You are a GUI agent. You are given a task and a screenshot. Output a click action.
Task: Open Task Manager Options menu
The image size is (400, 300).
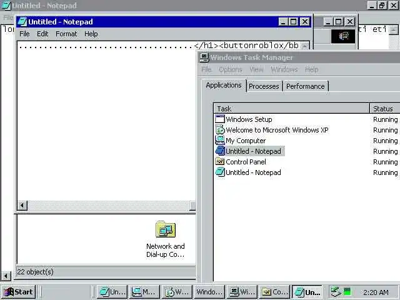click(231, 69)
